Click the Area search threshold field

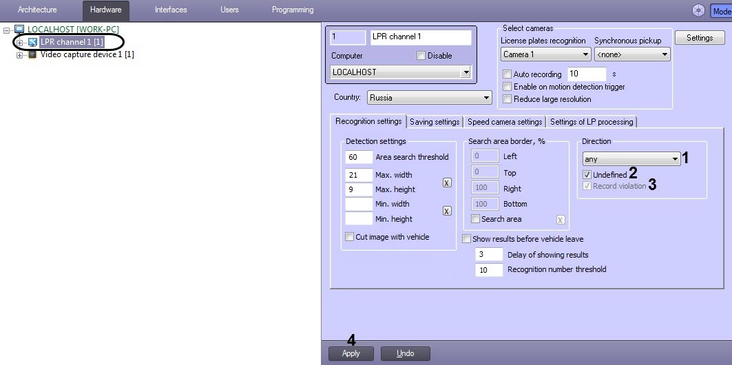[x=359, y=157]
